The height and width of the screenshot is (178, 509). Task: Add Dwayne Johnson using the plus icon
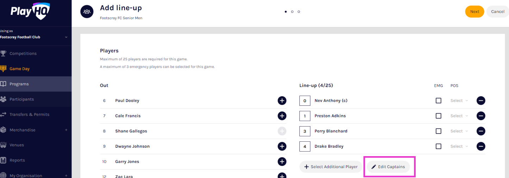[282, 146]
